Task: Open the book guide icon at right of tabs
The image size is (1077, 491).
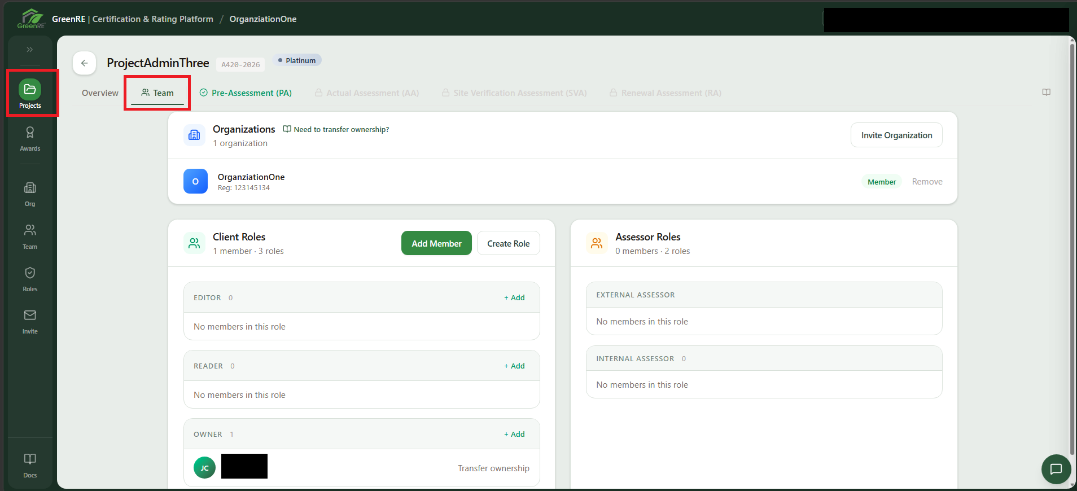Action: click(1046, 92)
